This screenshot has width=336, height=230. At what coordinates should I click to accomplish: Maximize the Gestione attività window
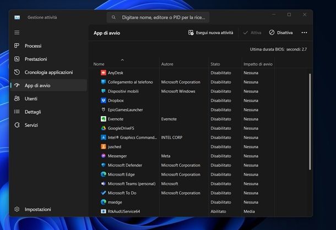(289, 14)
